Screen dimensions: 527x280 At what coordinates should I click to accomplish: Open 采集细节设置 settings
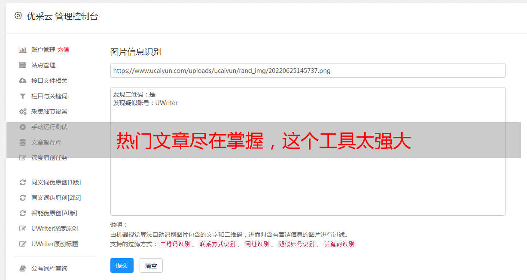coord(49,111)
